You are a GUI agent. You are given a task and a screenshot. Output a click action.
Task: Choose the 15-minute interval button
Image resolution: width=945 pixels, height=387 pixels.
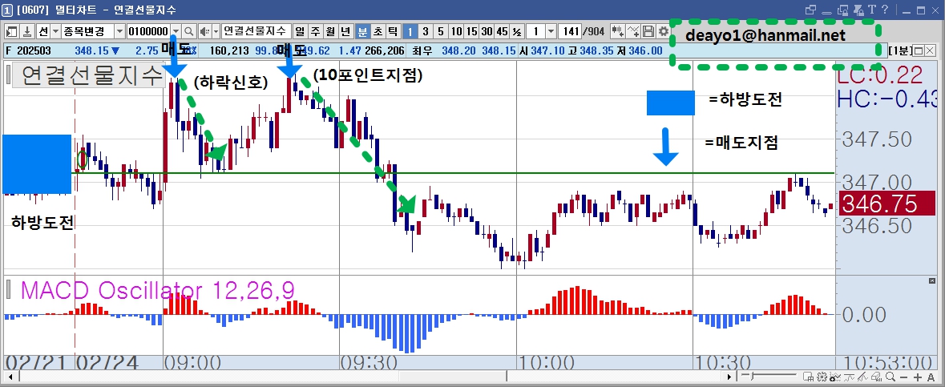click(471, 31)
